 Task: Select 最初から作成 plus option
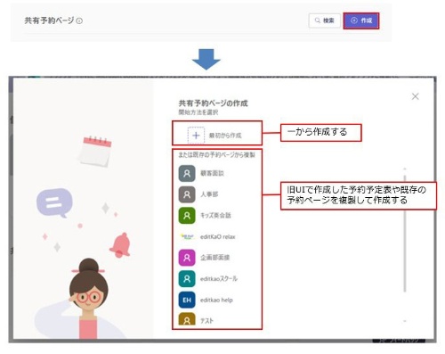[196, 136]
